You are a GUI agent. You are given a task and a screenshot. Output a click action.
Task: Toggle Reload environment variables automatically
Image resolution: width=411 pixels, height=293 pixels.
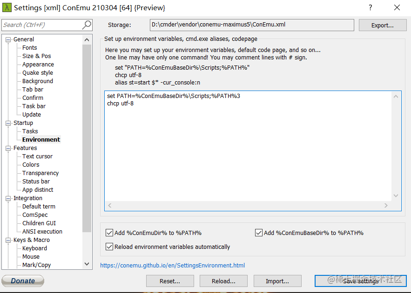[x=109, y=247]
